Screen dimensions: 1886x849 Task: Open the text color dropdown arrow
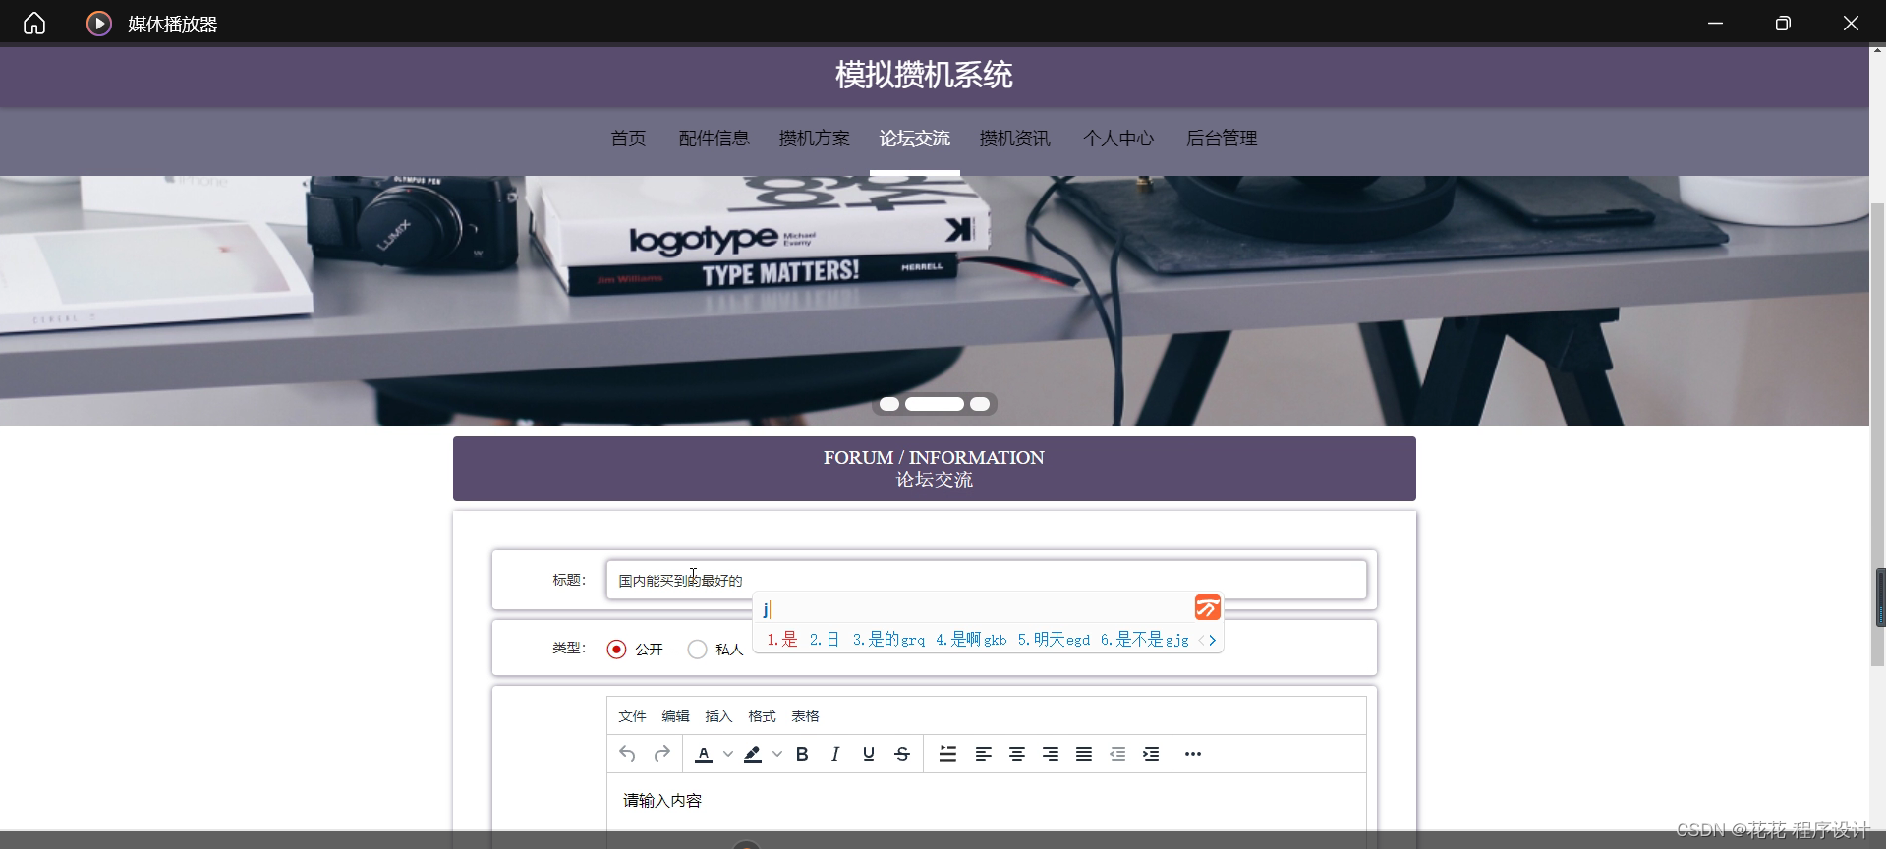pyautogui.click(x=728, y=754)
